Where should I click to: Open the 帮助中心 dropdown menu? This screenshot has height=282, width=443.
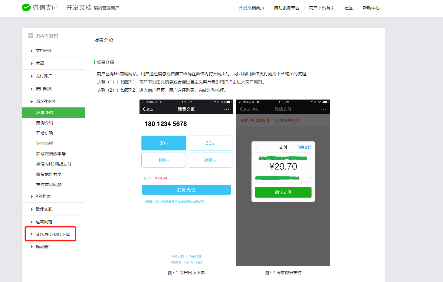372,8
